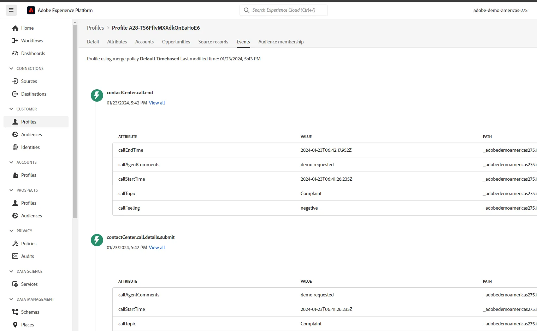Open Policies gavel icon
The image size is (537, 331).
15,243
